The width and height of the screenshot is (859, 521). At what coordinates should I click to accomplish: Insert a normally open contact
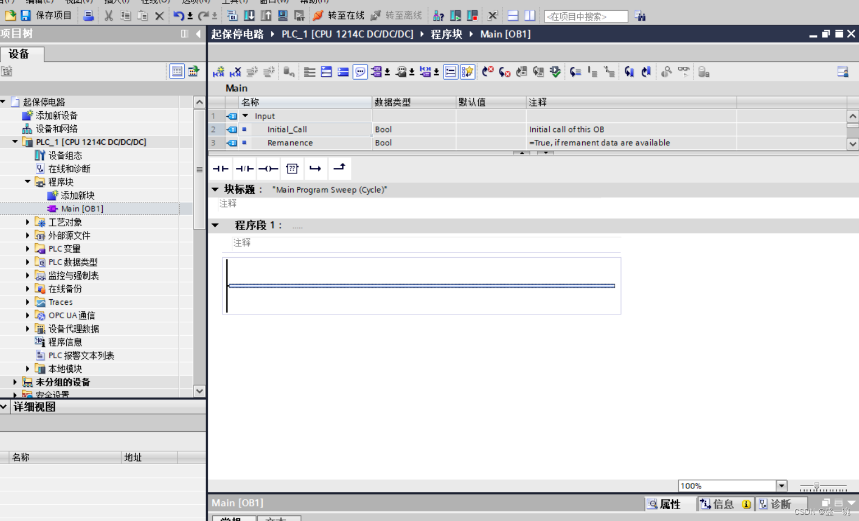220,168
